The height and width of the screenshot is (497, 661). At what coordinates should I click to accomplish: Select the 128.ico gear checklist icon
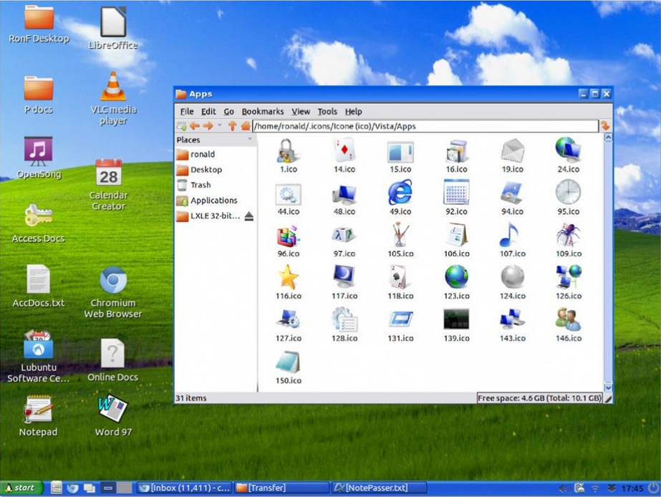coord(344,319)
